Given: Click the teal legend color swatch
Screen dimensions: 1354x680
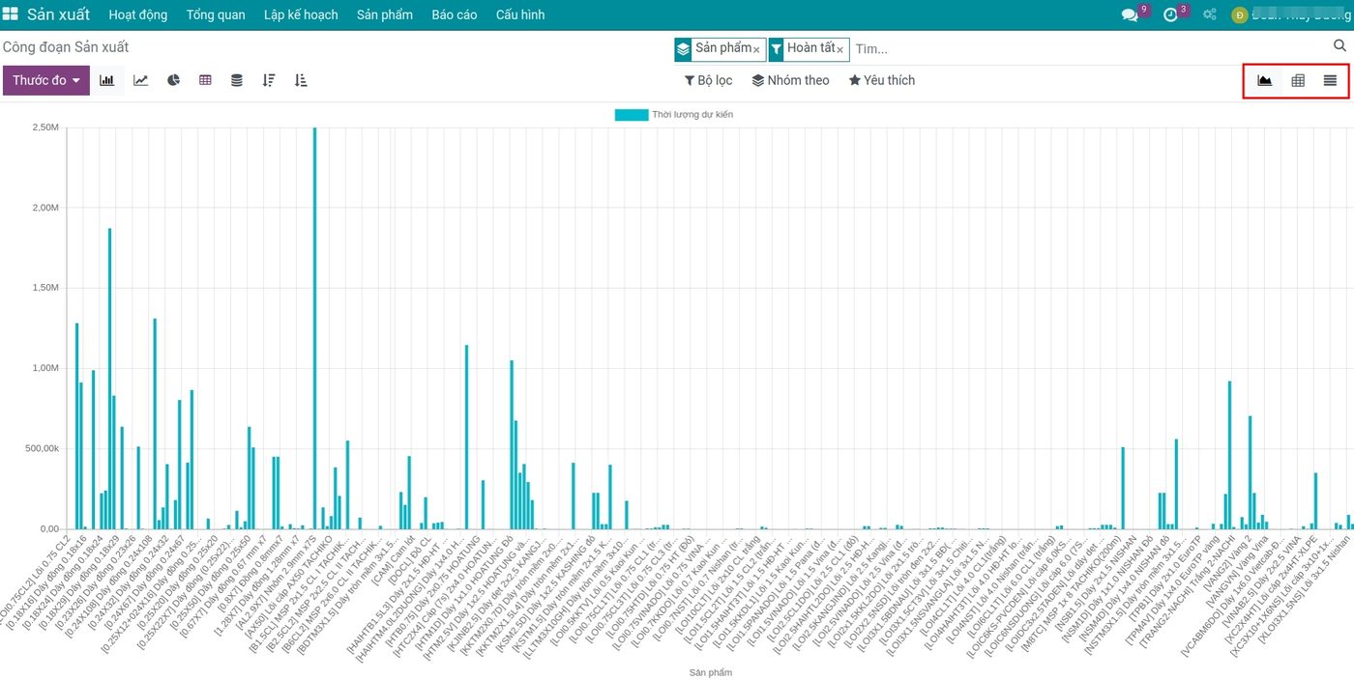Looking at the screenshot, I should pos(632,115).
